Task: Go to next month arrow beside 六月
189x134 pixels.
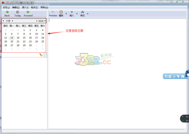Action: pyautogui.click(x=13, y=21)
